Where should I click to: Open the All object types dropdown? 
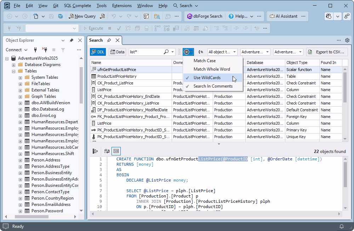coord(222,52)
